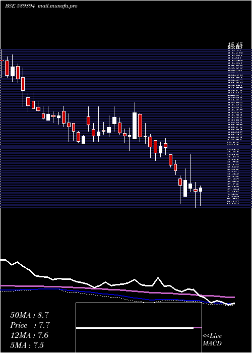
Task: Click the MACD histogram box
Action: tap(139, 328)
